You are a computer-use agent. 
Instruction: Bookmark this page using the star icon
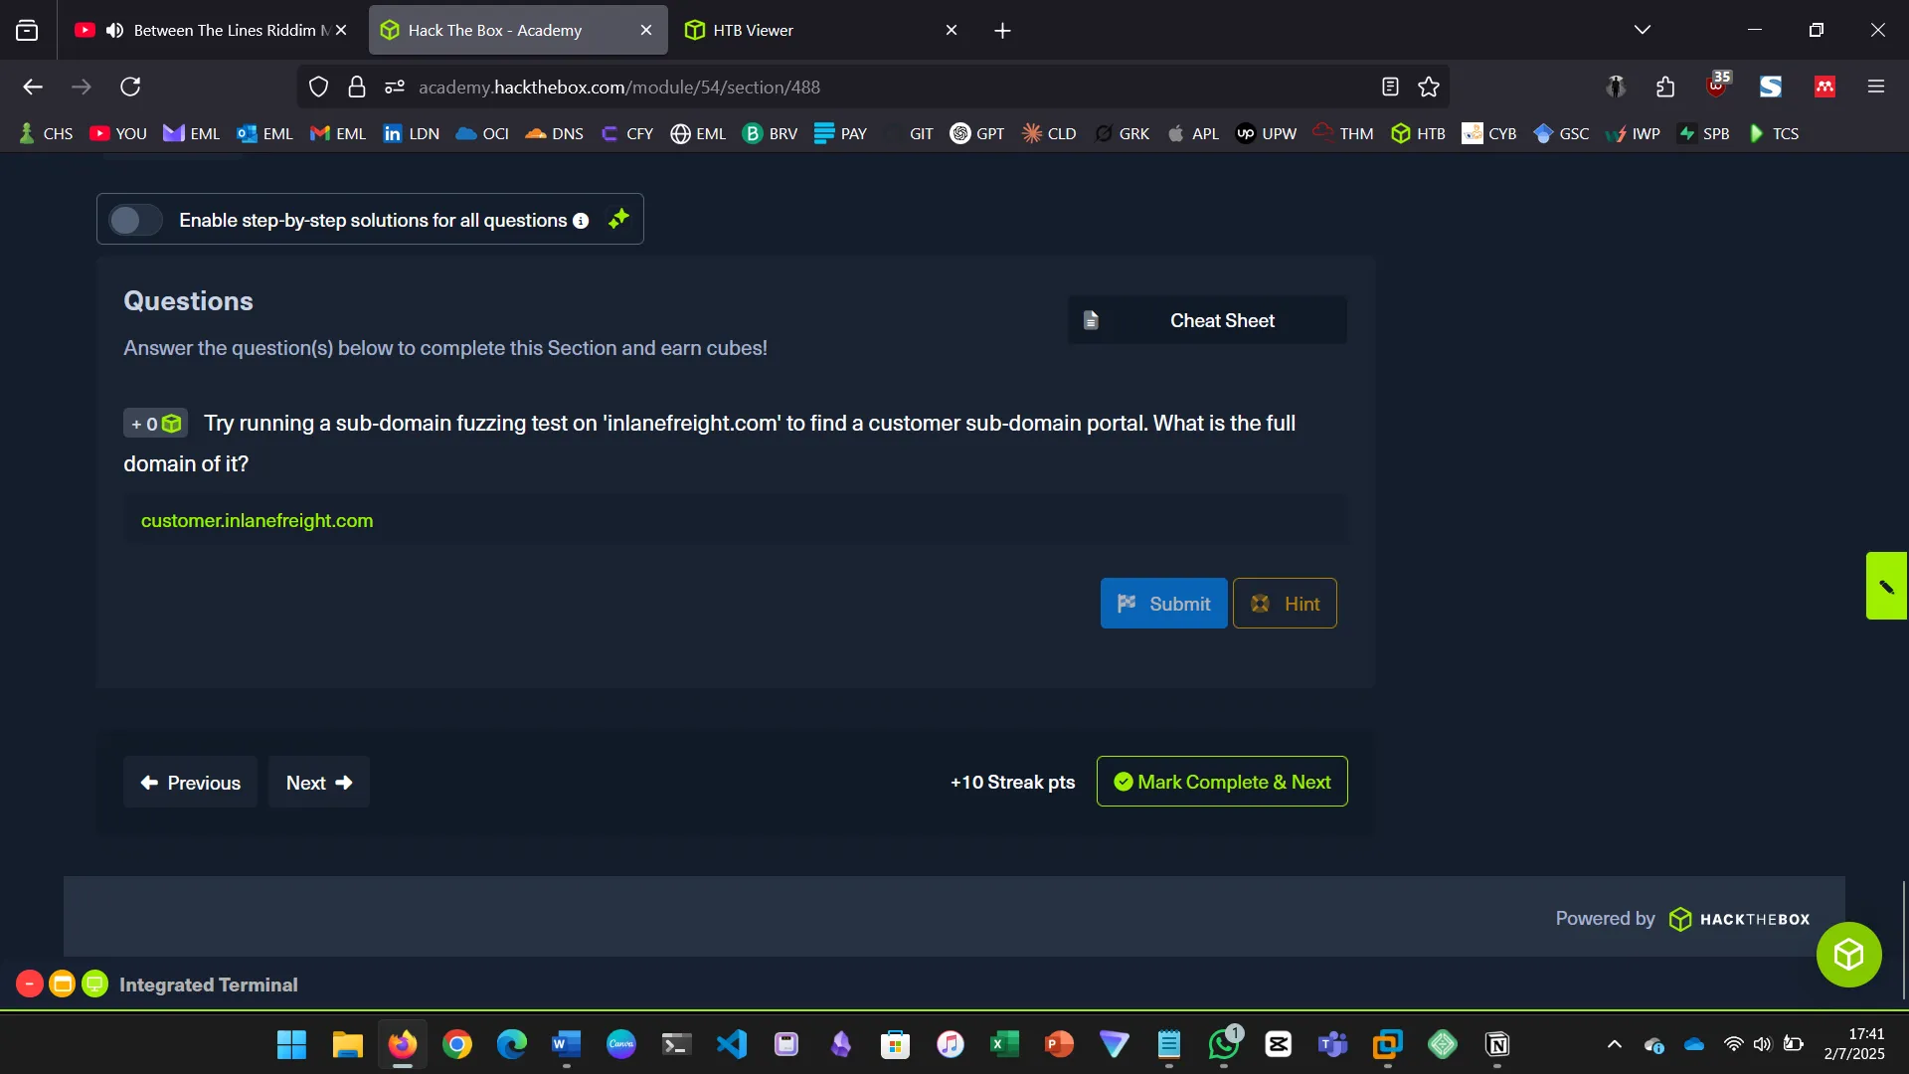point(1429,87)
